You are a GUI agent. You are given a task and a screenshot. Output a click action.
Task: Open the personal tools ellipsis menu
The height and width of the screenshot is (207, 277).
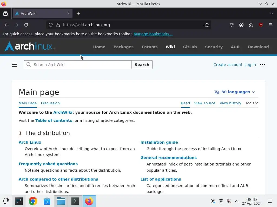(x=262, y=65)
